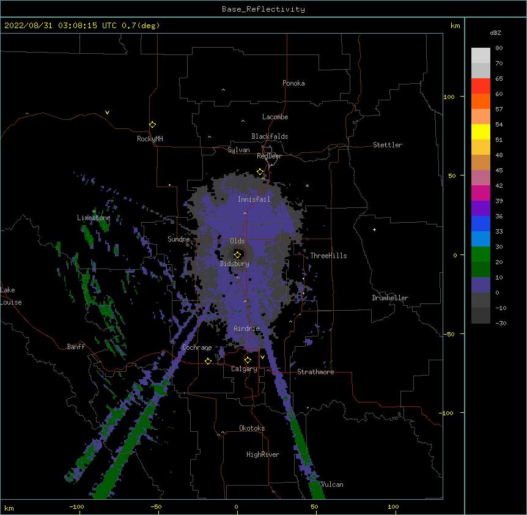Viewport: 527px width, 515px height.
Task: Click the Didsbury town label
Action: (235, 264)
